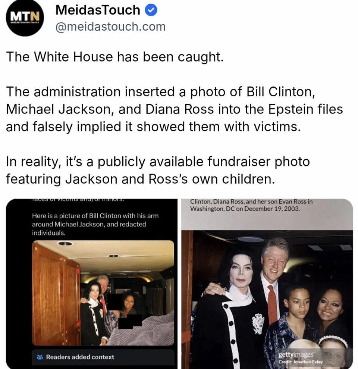Click the caption "Here is a picture of Bill Clinton"
Viewport: 358px width, 369px height.
(x=95, y=224)
